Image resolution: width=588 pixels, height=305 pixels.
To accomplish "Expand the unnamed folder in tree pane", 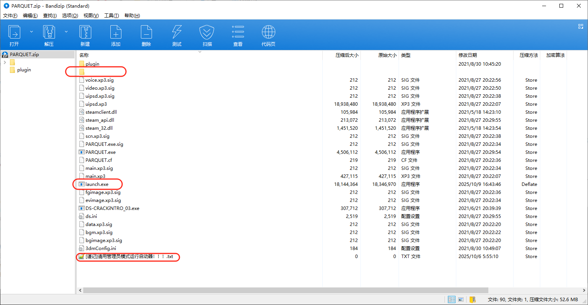I will (x=5, y=62).
